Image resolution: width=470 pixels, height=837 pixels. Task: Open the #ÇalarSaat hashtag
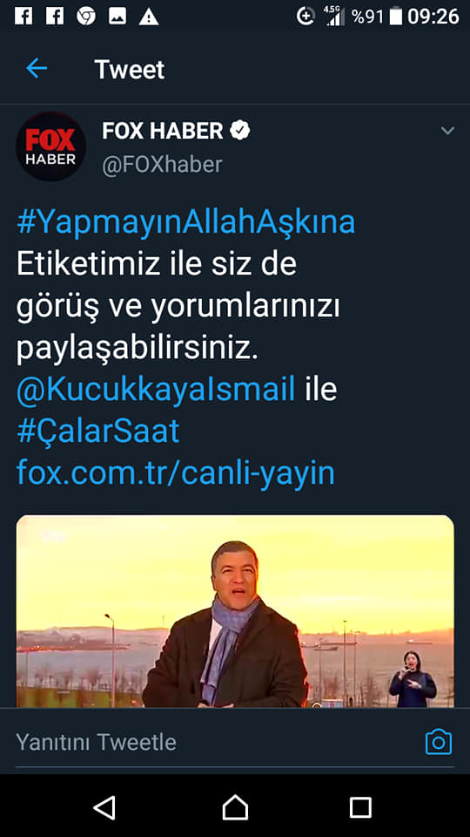98,432
